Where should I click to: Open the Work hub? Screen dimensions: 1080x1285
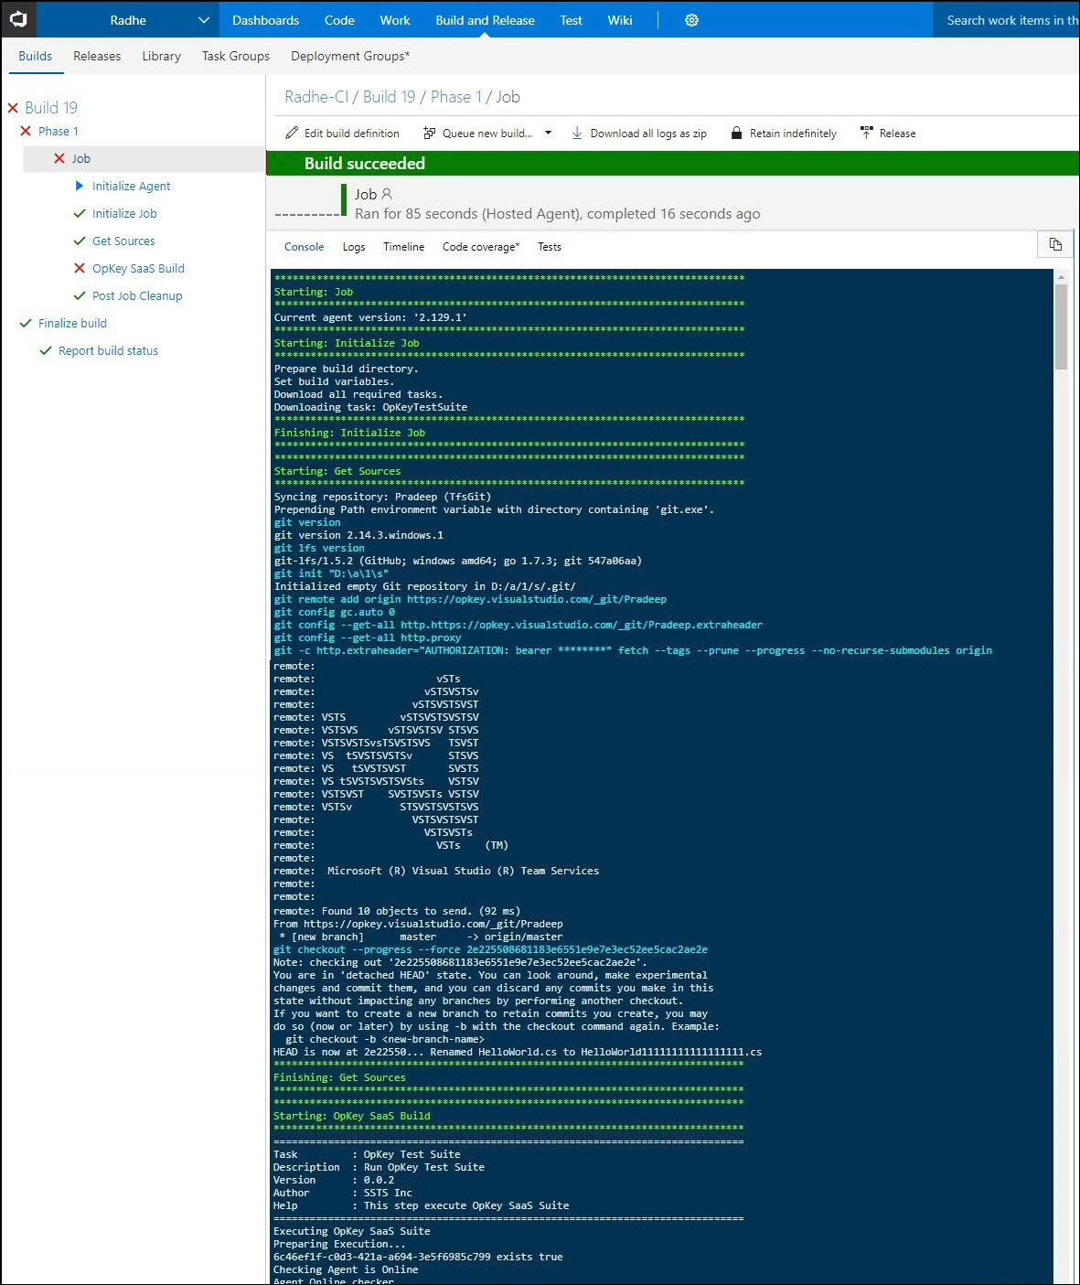(x=395, y=20)
